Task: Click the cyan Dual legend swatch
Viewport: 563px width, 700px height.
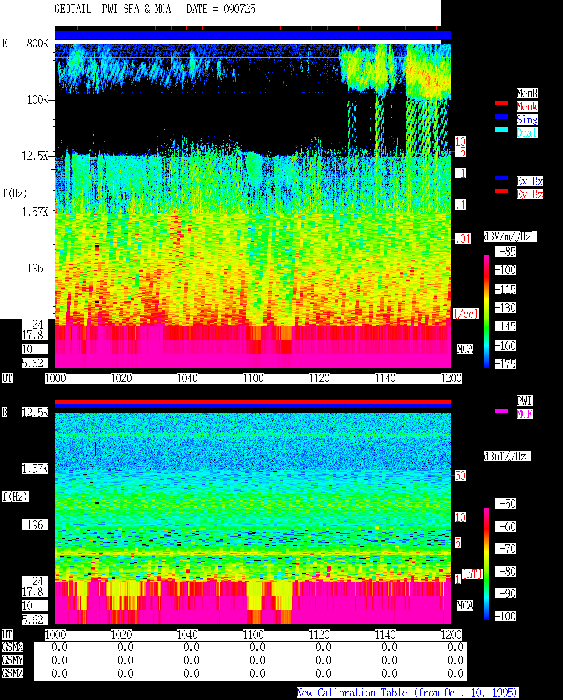Action: pos(501,130)
